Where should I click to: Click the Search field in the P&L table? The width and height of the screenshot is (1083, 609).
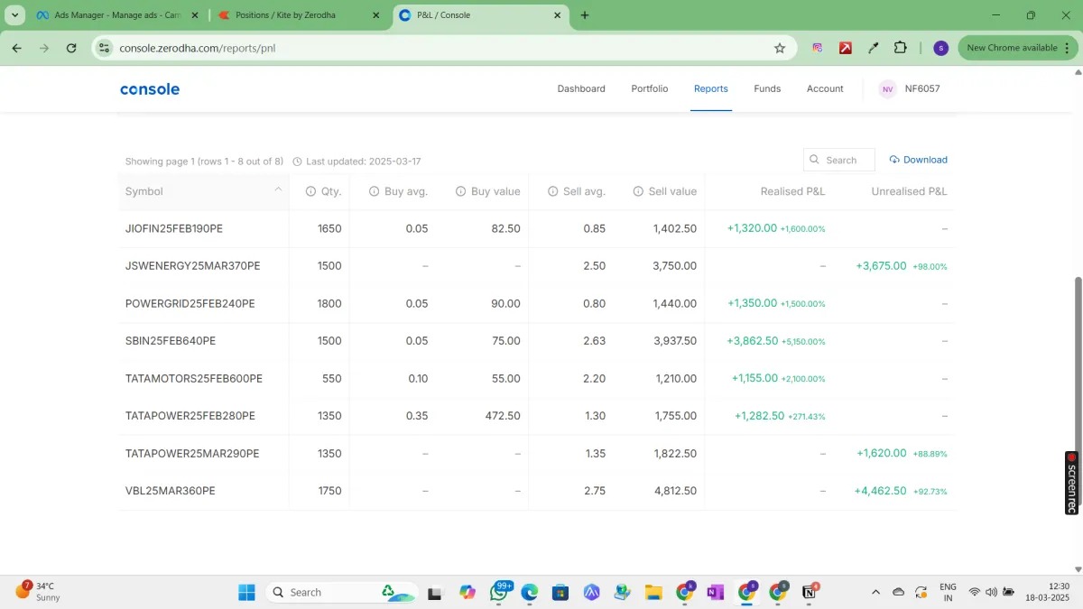(x=839, y=160)
